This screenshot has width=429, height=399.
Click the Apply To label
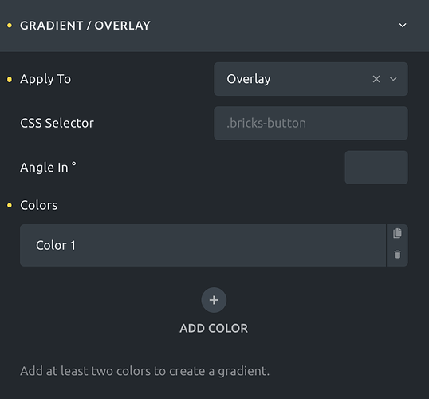pos(45,80)
